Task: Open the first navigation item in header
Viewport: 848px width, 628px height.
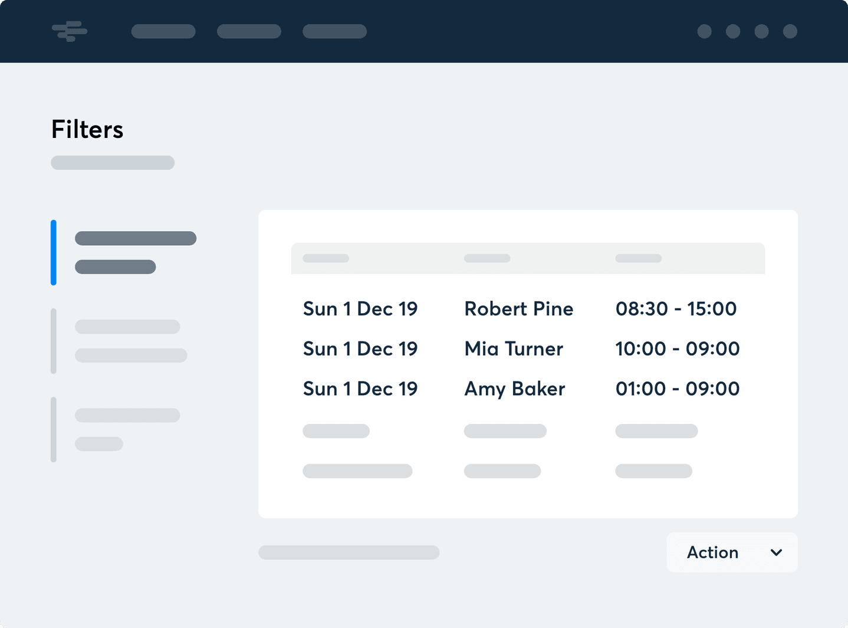Action: point(163,31)
